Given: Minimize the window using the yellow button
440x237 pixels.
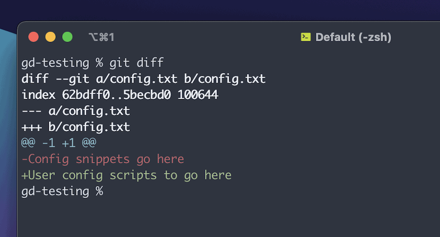Looking at the screenshot, I should pyautogui.click(x=51, y=37).
